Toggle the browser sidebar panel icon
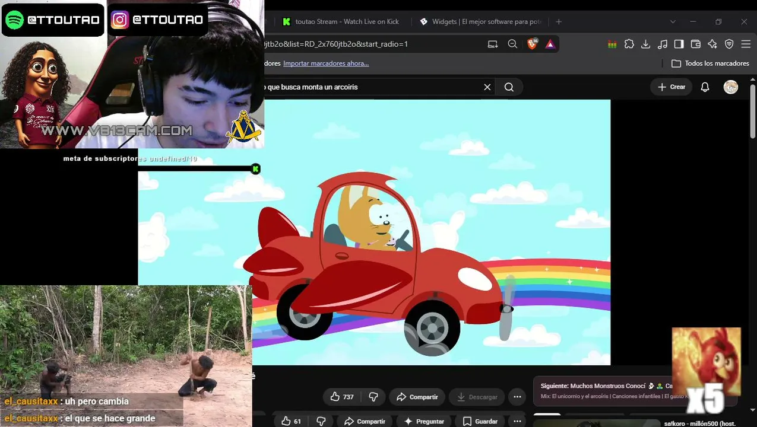The height and width of the screenshot is (427, 757). pyautogui.click(x=679, y=44)
